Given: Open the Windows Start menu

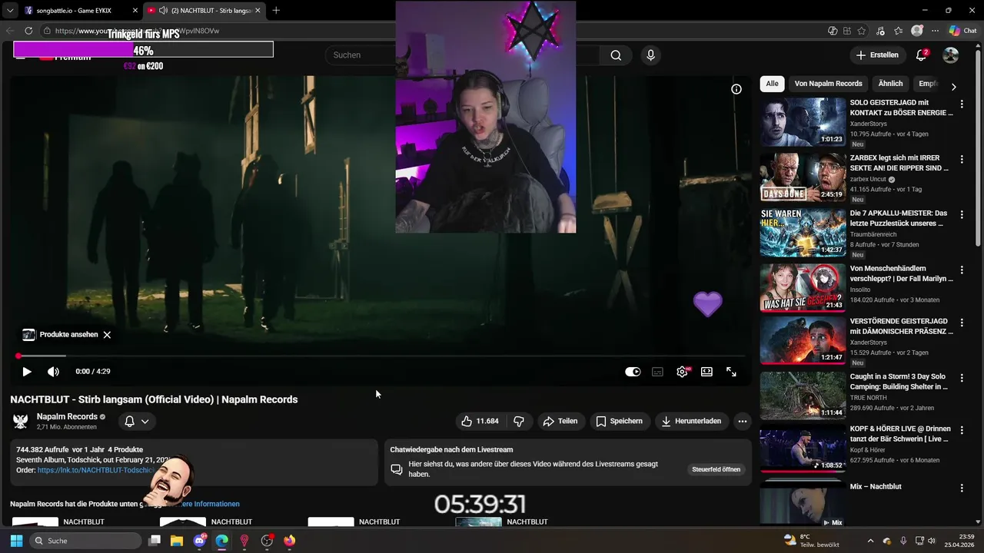Looking at the screenshot, I should click(x=16, y=541).
